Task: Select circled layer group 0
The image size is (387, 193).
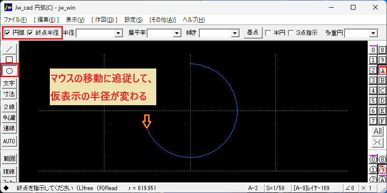Action: [373, 160]
